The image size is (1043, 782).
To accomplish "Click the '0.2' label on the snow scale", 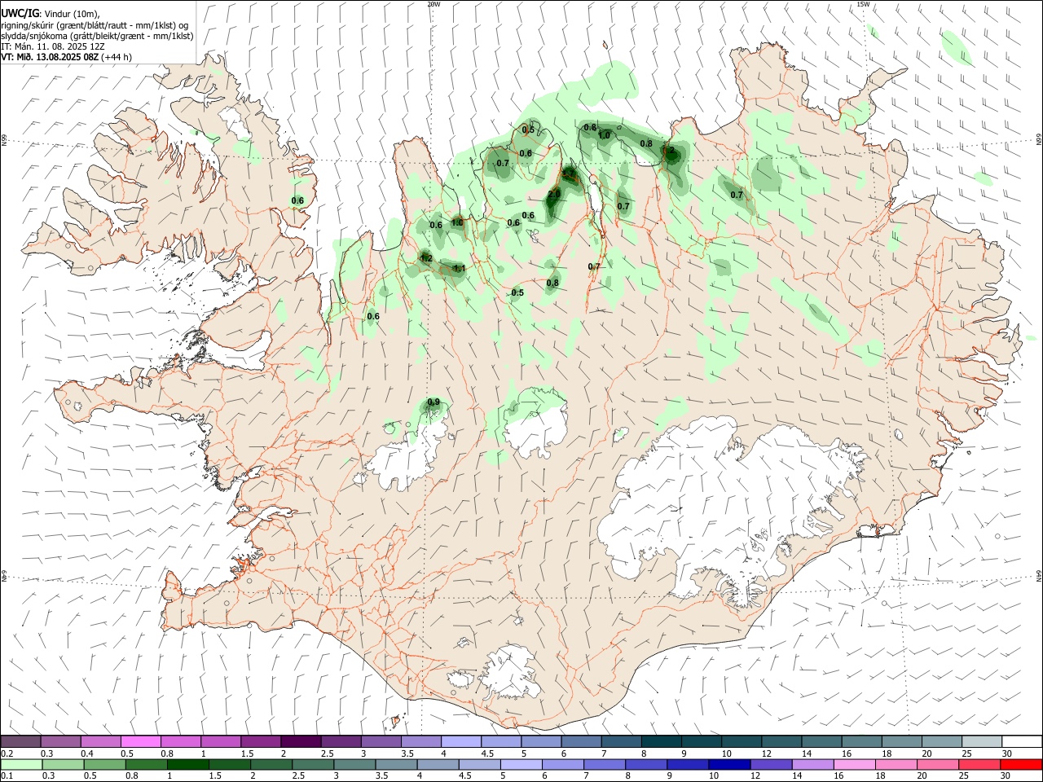I will point(7,753).
